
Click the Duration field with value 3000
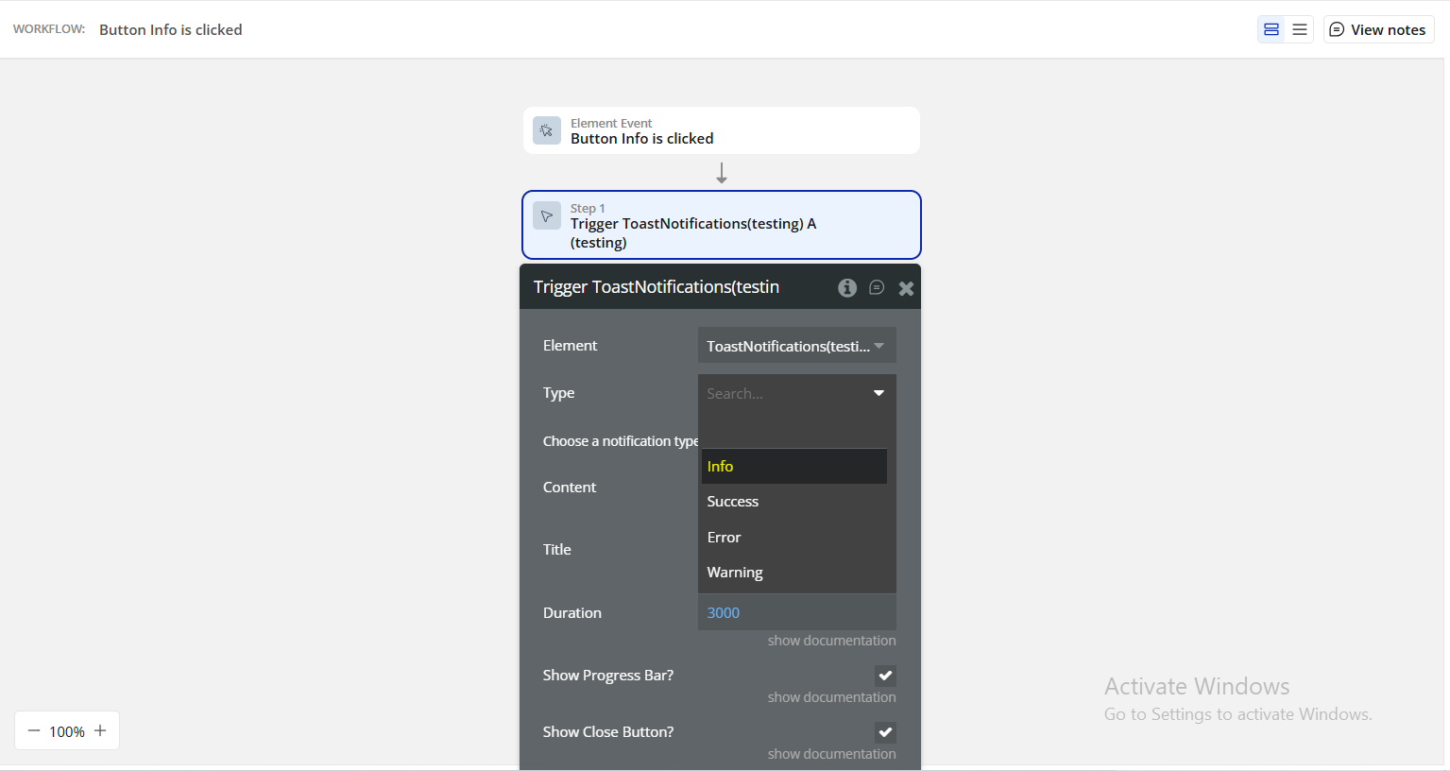tap(796, 613)
